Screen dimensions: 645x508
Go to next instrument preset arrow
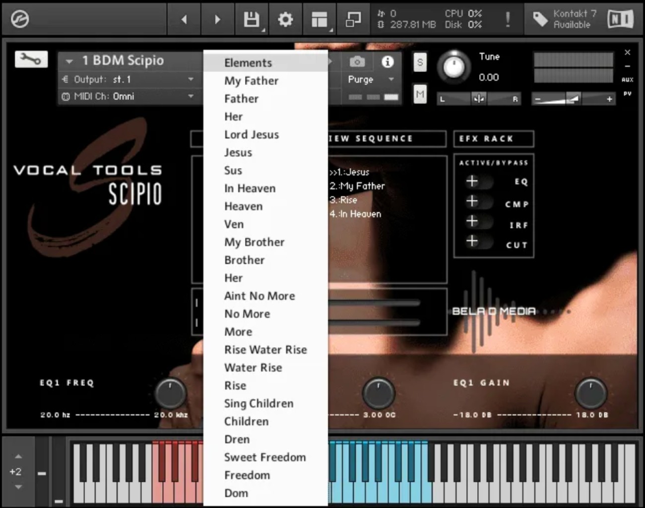click(217, 19)
